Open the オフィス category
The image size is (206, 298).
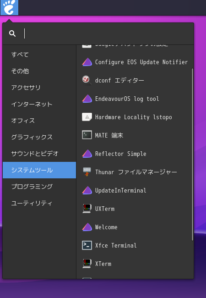[39, 121]
